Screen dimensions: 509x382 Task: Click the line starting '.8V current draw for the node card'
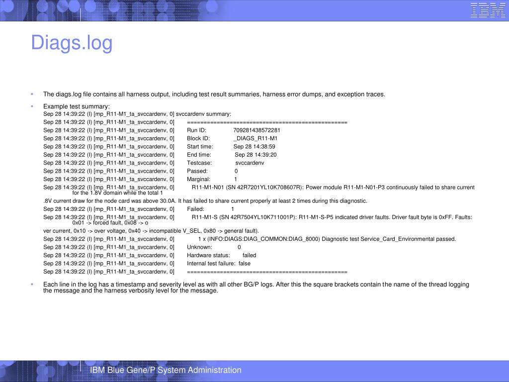point(205,201)
